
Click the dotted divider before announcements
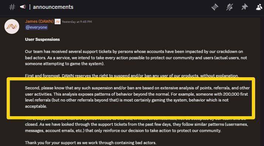click(x=30, y=7)
